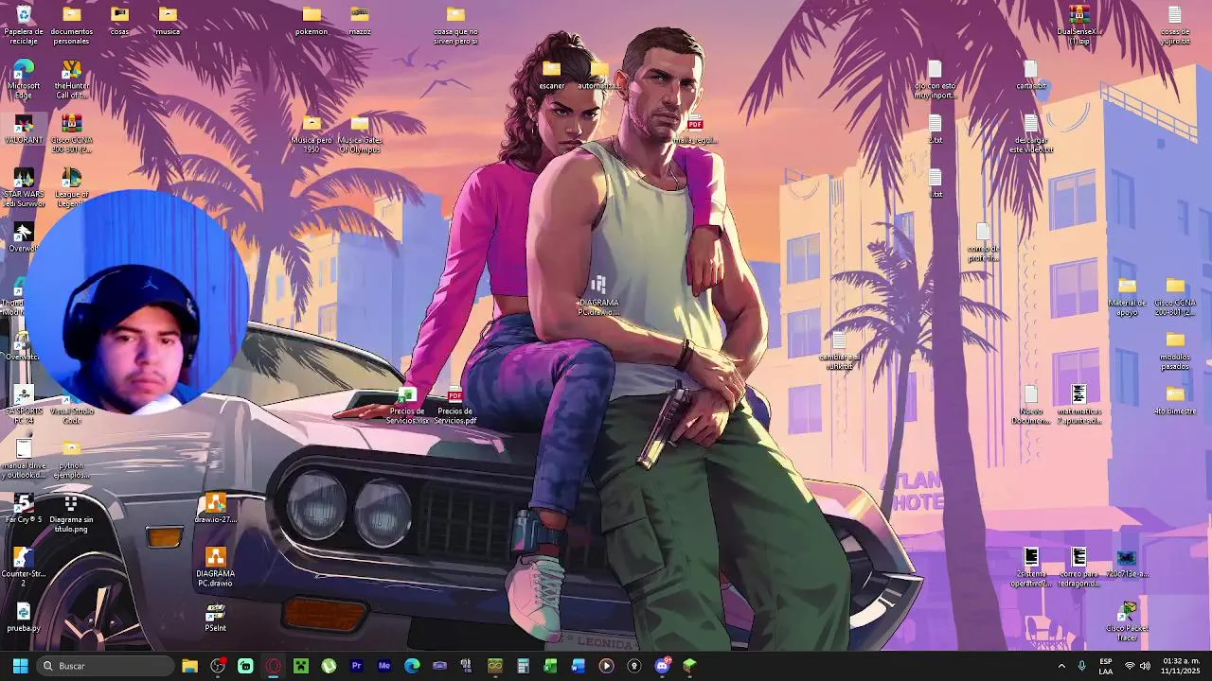Select the League of Legends shortcut
Screen dimensions: 1212x681
[72, 187]
